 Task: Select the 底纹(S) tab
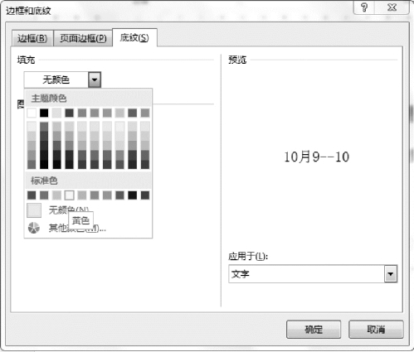click(134, 37)
